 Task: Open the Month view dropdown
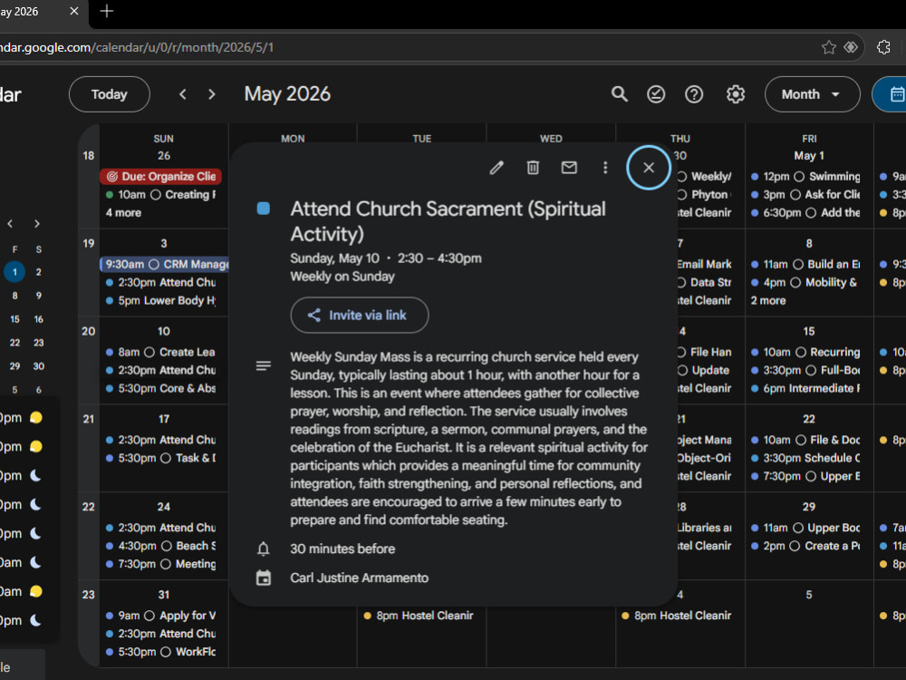[x=812, y=94]
